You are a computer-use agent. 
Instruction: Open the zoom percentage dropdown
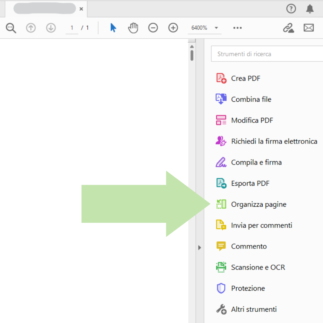coord(216,28)
